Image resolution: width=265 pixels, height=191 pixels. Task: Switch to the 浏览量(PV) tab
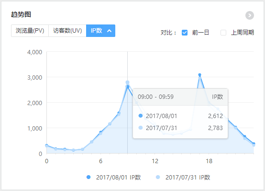point(30,31)
